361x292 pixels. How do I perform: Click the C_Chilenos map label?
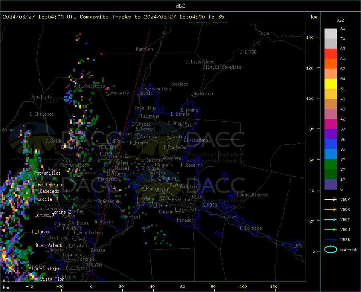[42, 114]
